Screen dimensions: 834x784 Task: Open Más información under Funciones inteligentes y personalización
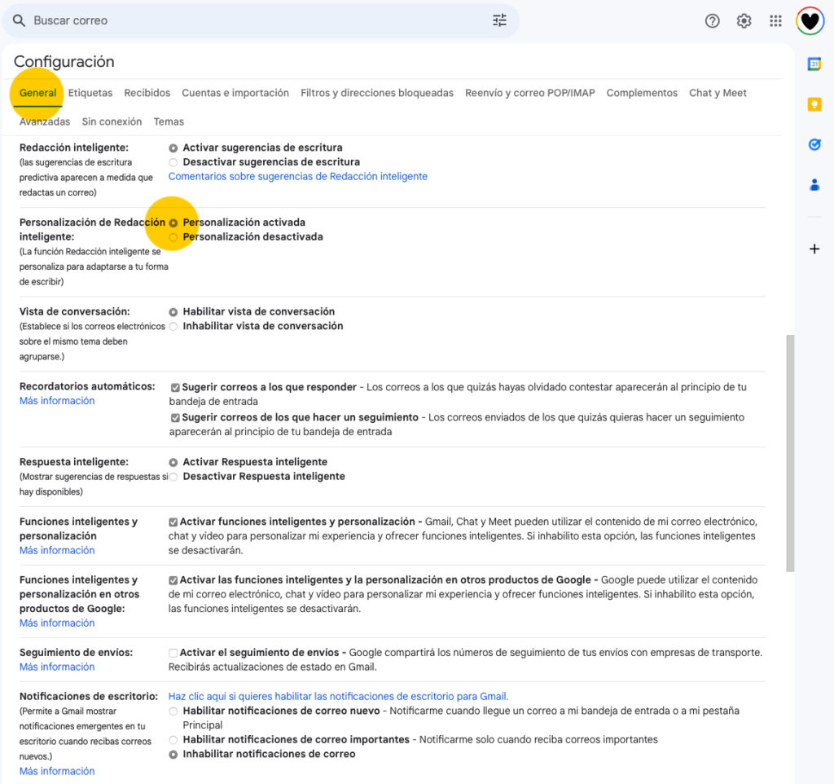(57, 550)
